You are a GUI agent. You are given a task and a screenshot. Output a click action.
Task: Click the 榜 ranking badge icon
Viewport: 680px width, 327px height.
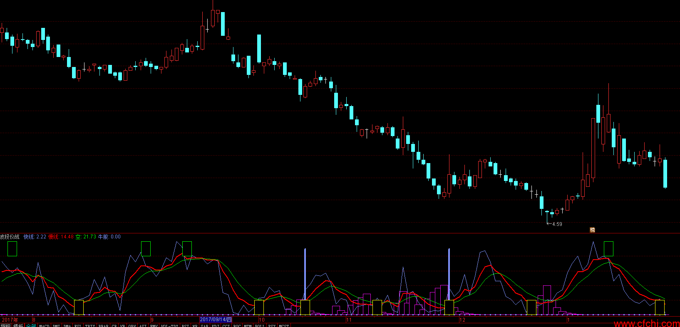(593, 230)
